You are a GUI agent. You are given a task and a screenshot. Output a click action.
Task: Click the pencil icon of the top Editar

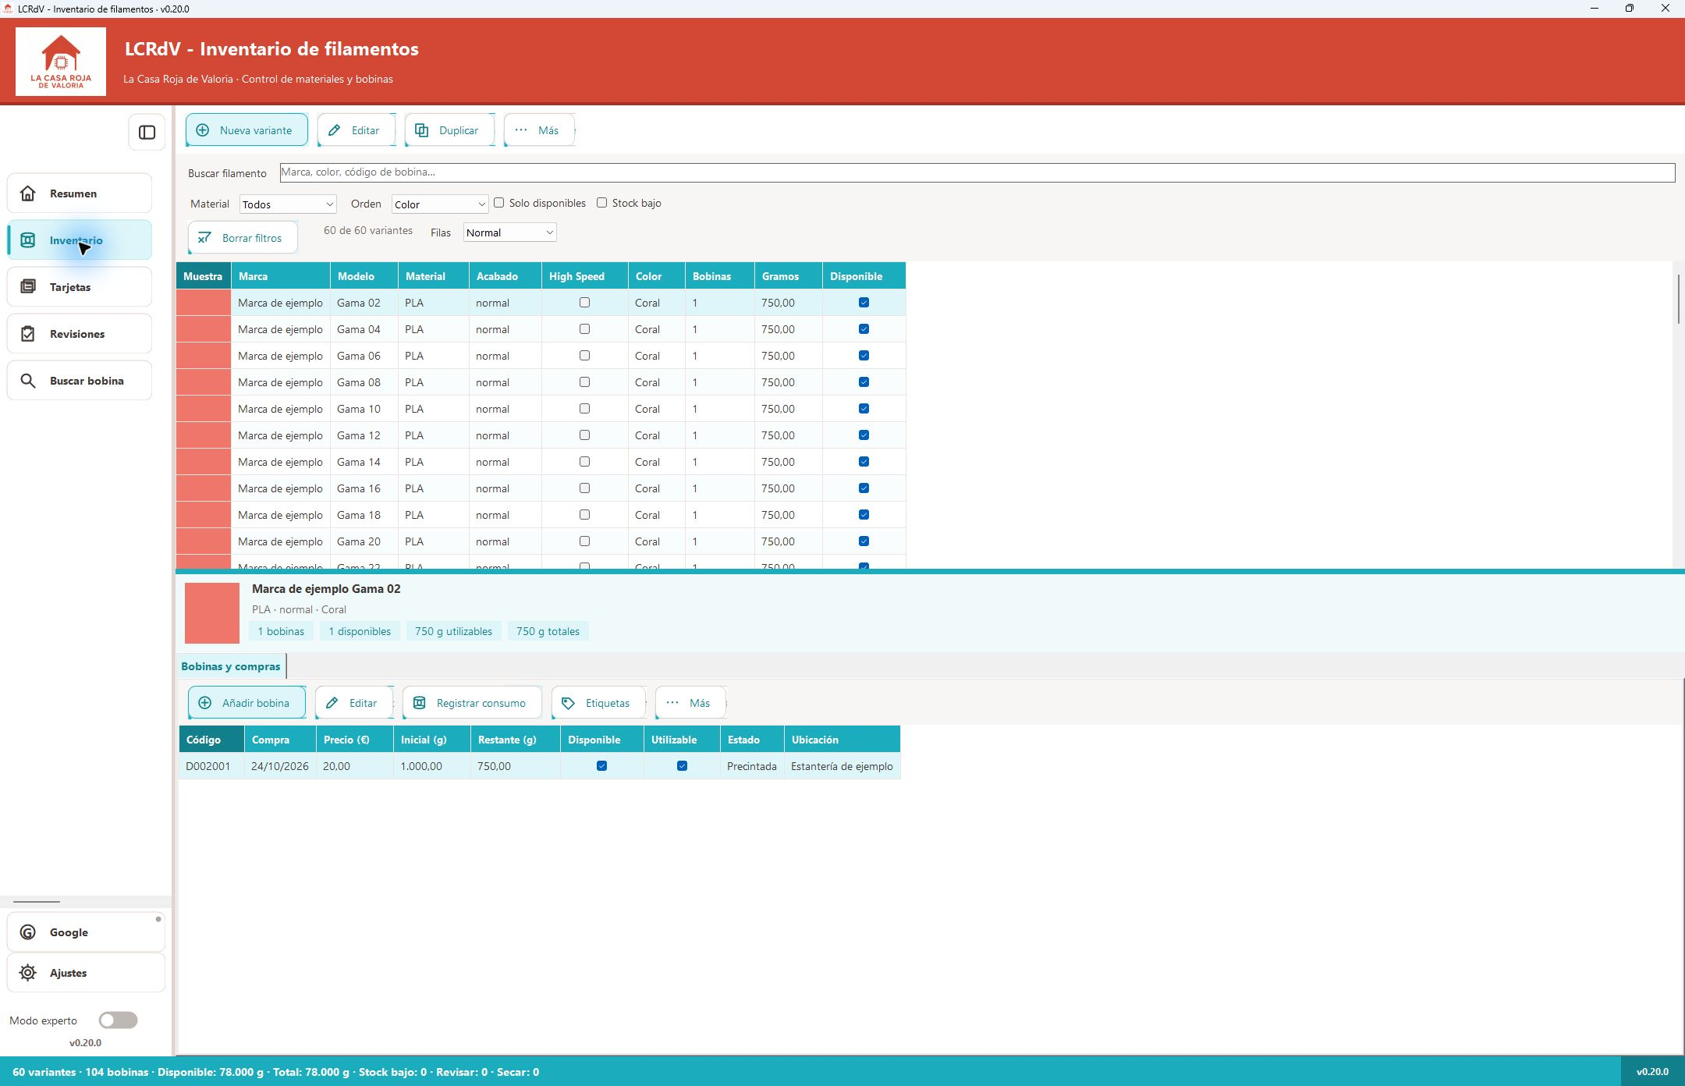coord(335,130)
